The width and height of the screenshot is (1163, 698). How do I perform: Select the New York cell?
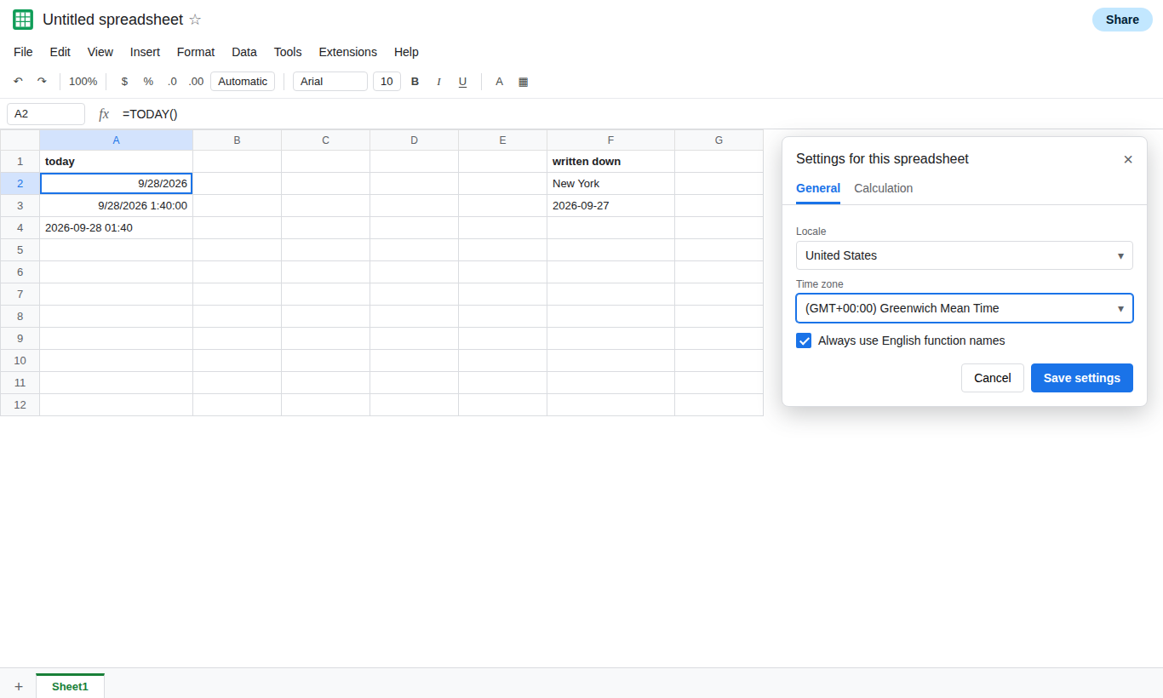coord(611,184)
